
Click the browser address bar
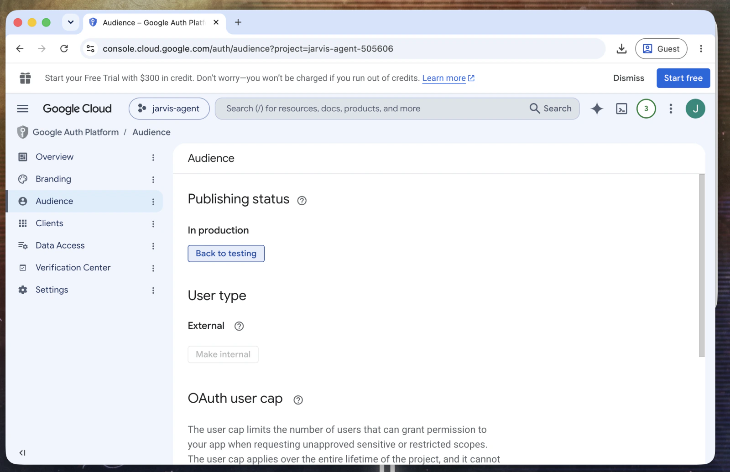tap(342, 49)
